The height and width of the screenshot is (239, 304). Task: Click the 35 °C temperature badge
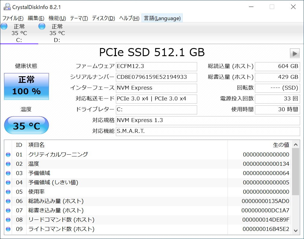(x=26, y=125)
